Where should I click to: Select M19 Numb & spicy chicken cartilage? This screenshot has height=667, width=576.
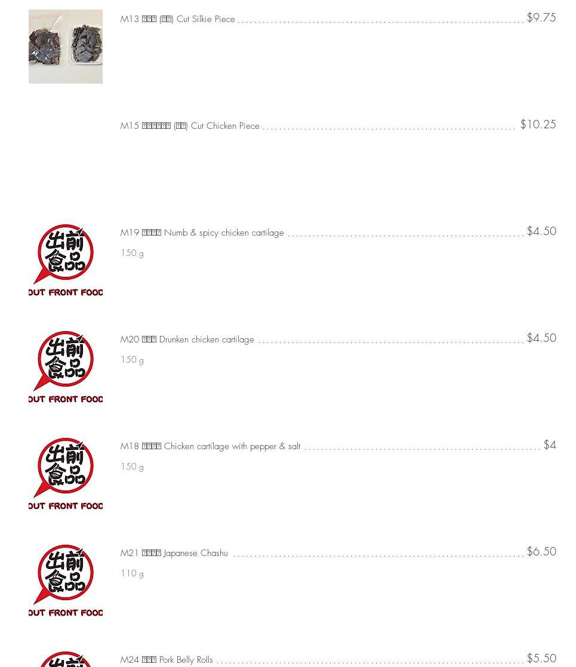click(202, 233)
